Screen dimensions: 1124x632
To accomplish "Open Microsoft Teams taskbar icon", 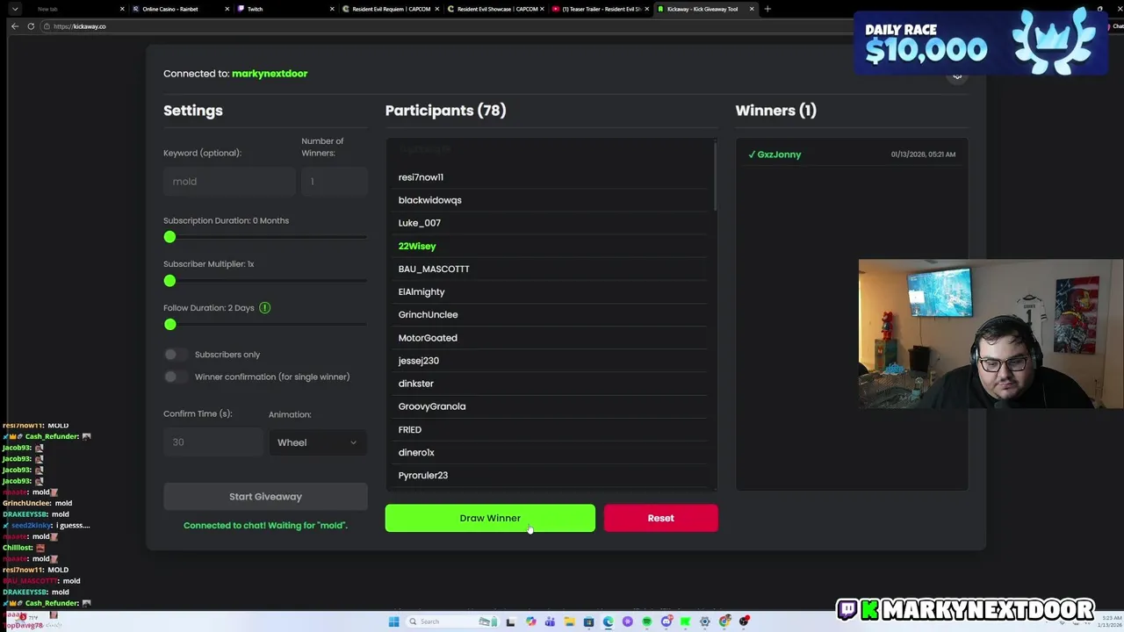I will click(x=550, y=621).
